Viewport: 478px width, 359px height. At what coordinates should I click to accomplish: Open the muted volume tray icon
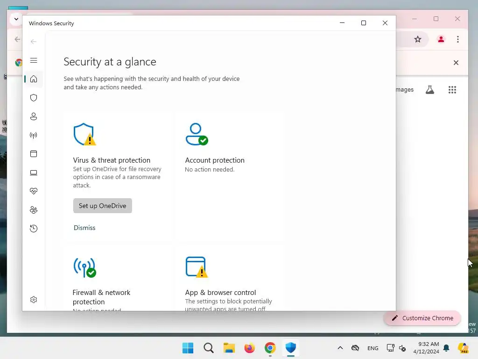click(402, 348)
